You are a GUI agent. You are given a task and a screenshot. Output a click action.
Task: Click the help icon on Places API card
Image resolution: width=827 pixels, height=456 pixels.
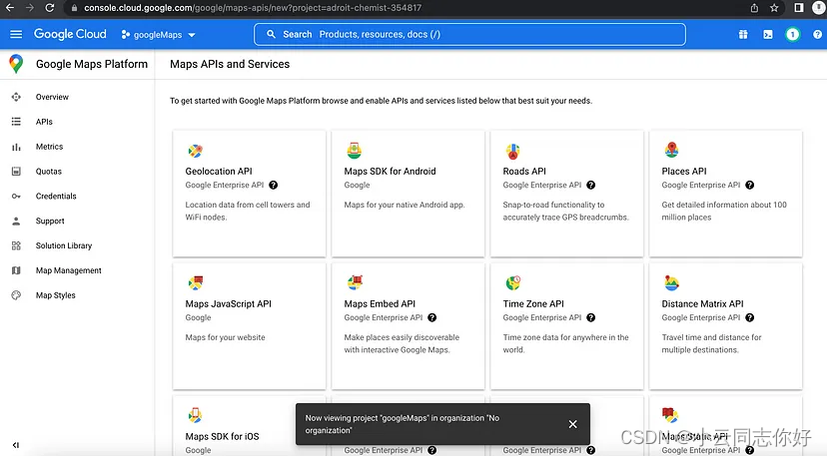(749, 185)
